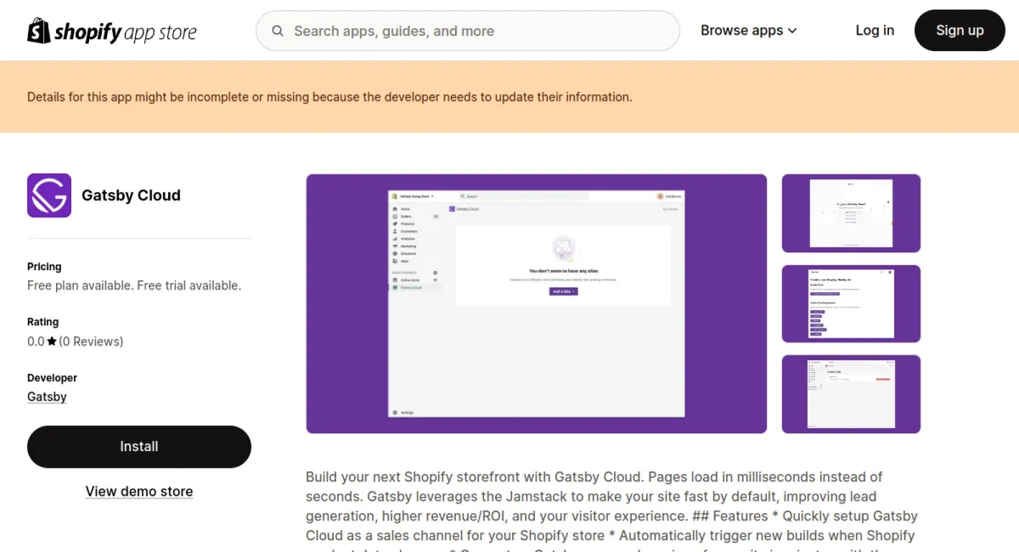Click the magnifying glass search icon
The height and width of the screenshot is (552, 1019).
tap(278, 31)
